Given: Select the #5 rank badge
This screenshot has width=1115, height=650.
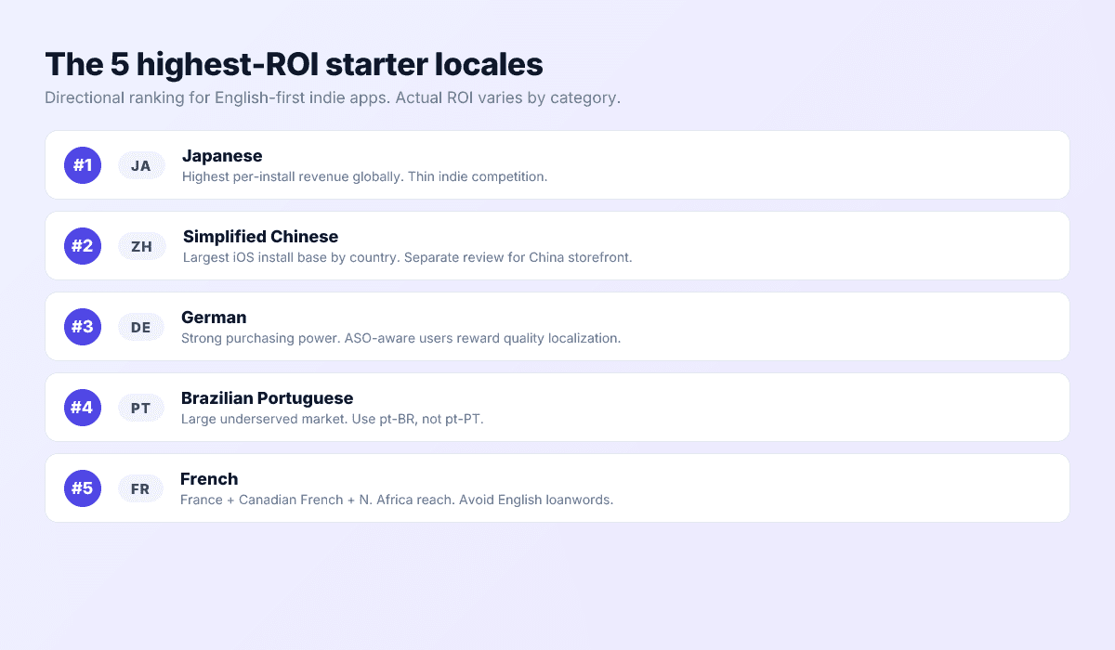Looking at the screenshot, I should [x=82, y=487].
